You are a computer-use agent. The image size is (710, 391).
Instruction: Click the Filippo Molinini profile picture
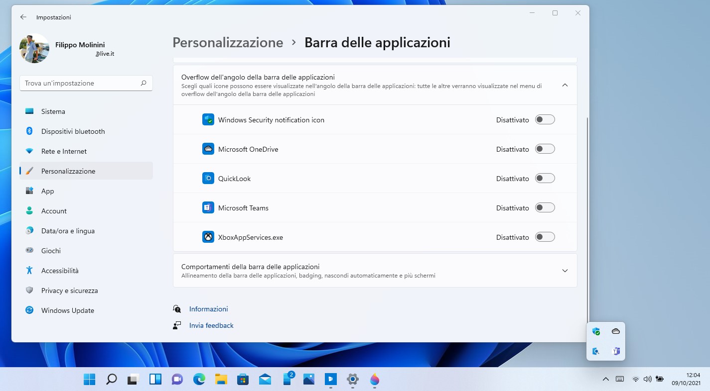coord(34,48)
